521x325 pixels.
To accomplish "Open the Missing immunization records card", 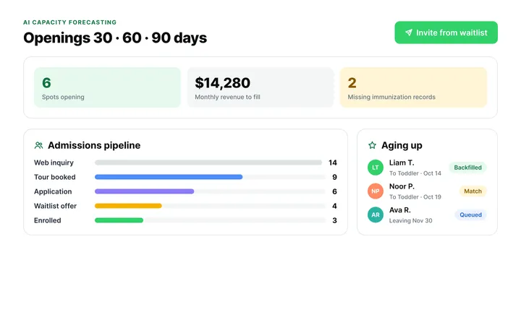I will click(413, 87).
